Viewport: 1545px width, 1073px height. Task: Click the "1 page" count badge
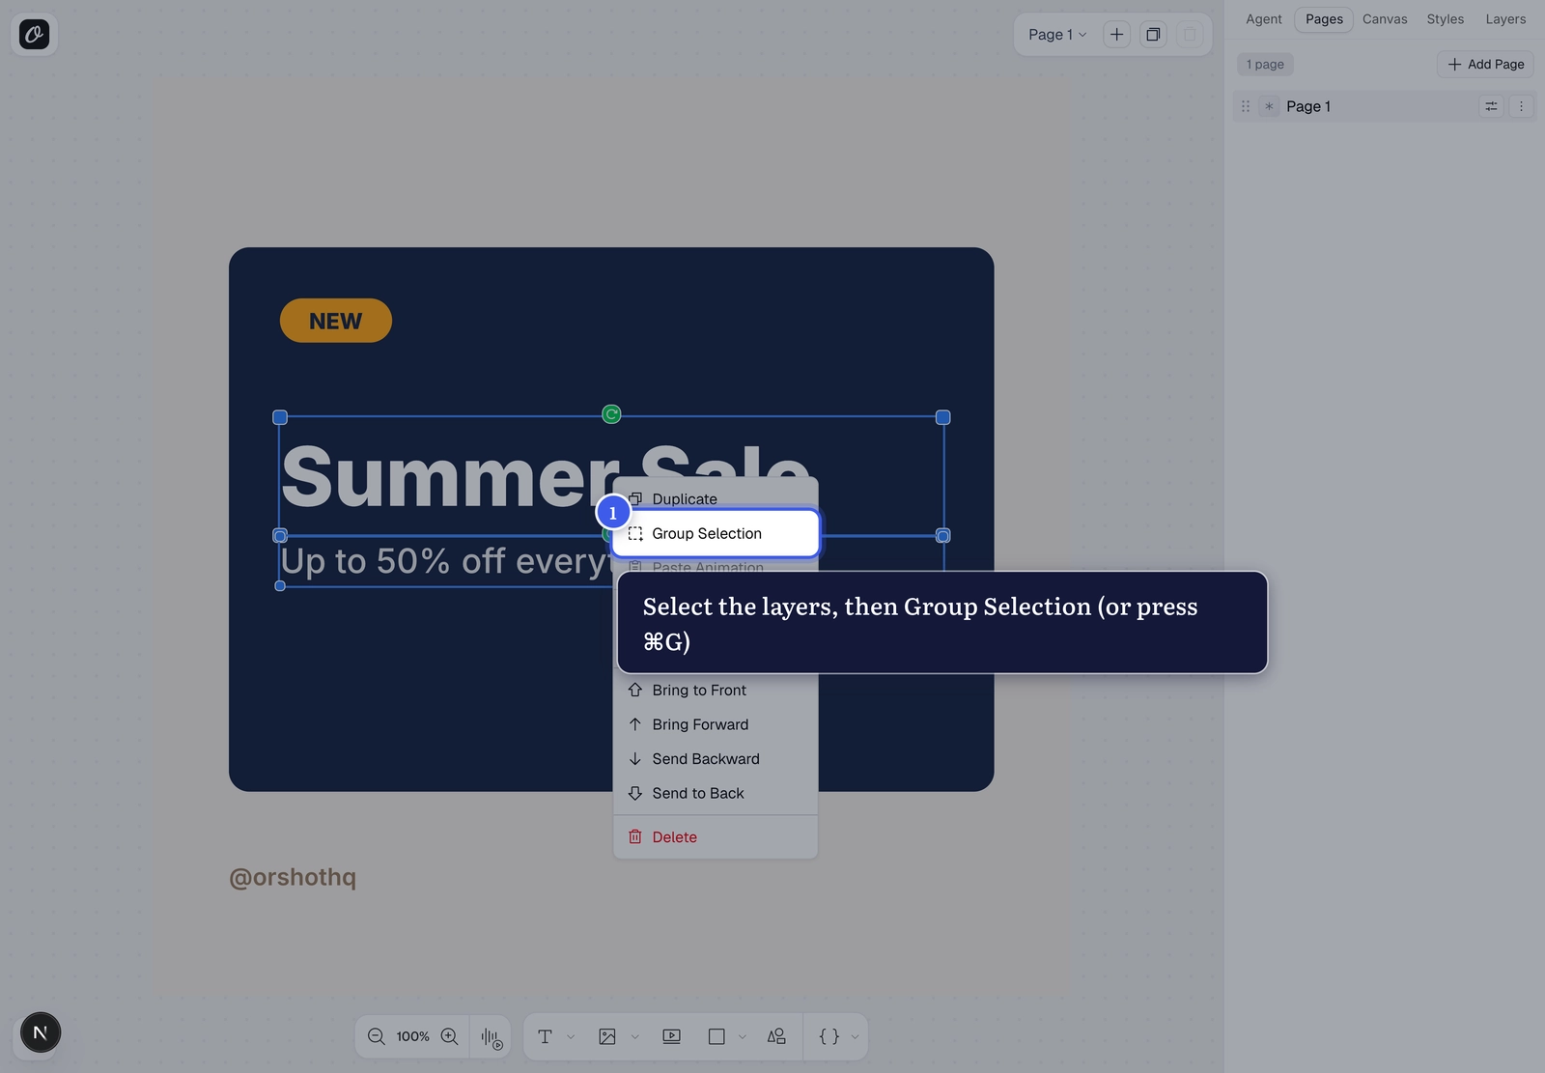[x=1265, y=65]
